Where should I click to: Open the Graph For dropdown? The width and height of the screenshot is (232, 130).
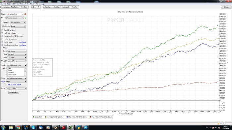point(18,23)
